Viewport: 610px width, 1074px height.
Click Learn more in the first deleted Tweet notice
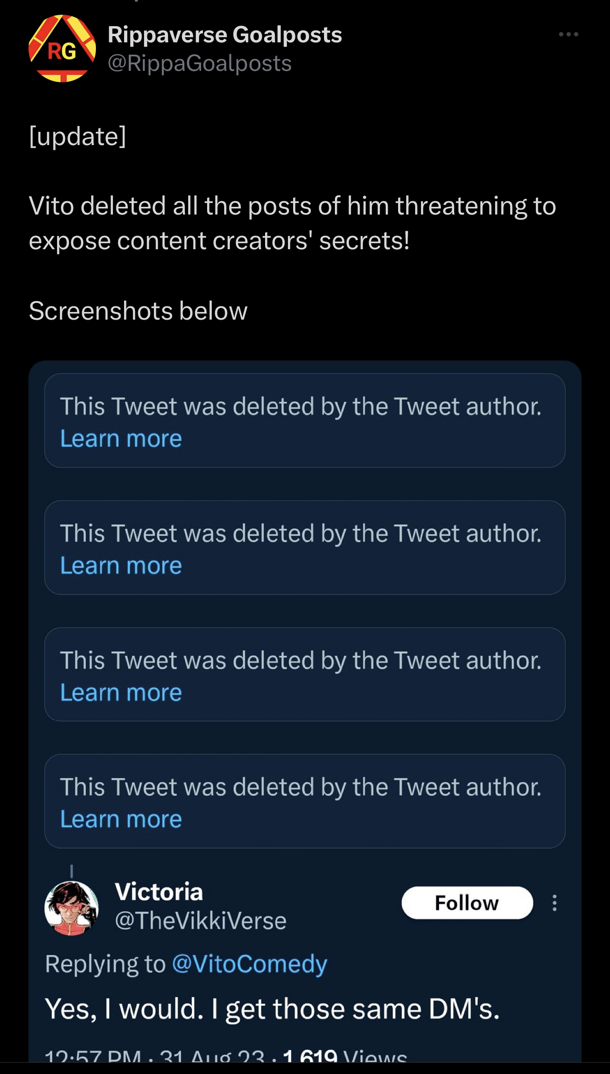pyautogui.click(x=121, y=439)
